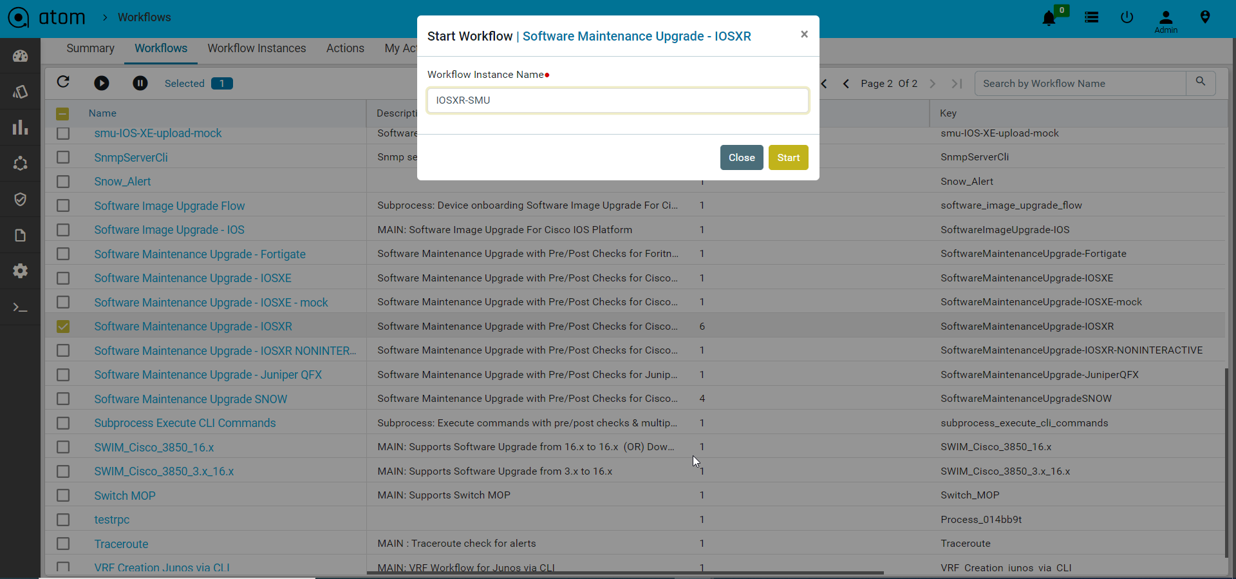Screen dimensions: 1236x579
Task: Open the testrpc workflow link
Action: pos(112,520)
